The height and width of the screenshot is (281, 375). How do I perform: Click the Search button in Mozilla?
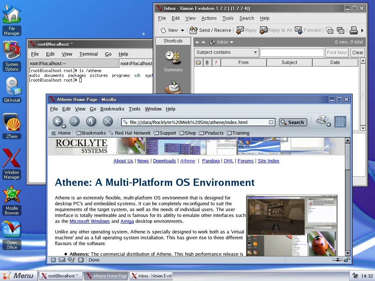point(293,122)
